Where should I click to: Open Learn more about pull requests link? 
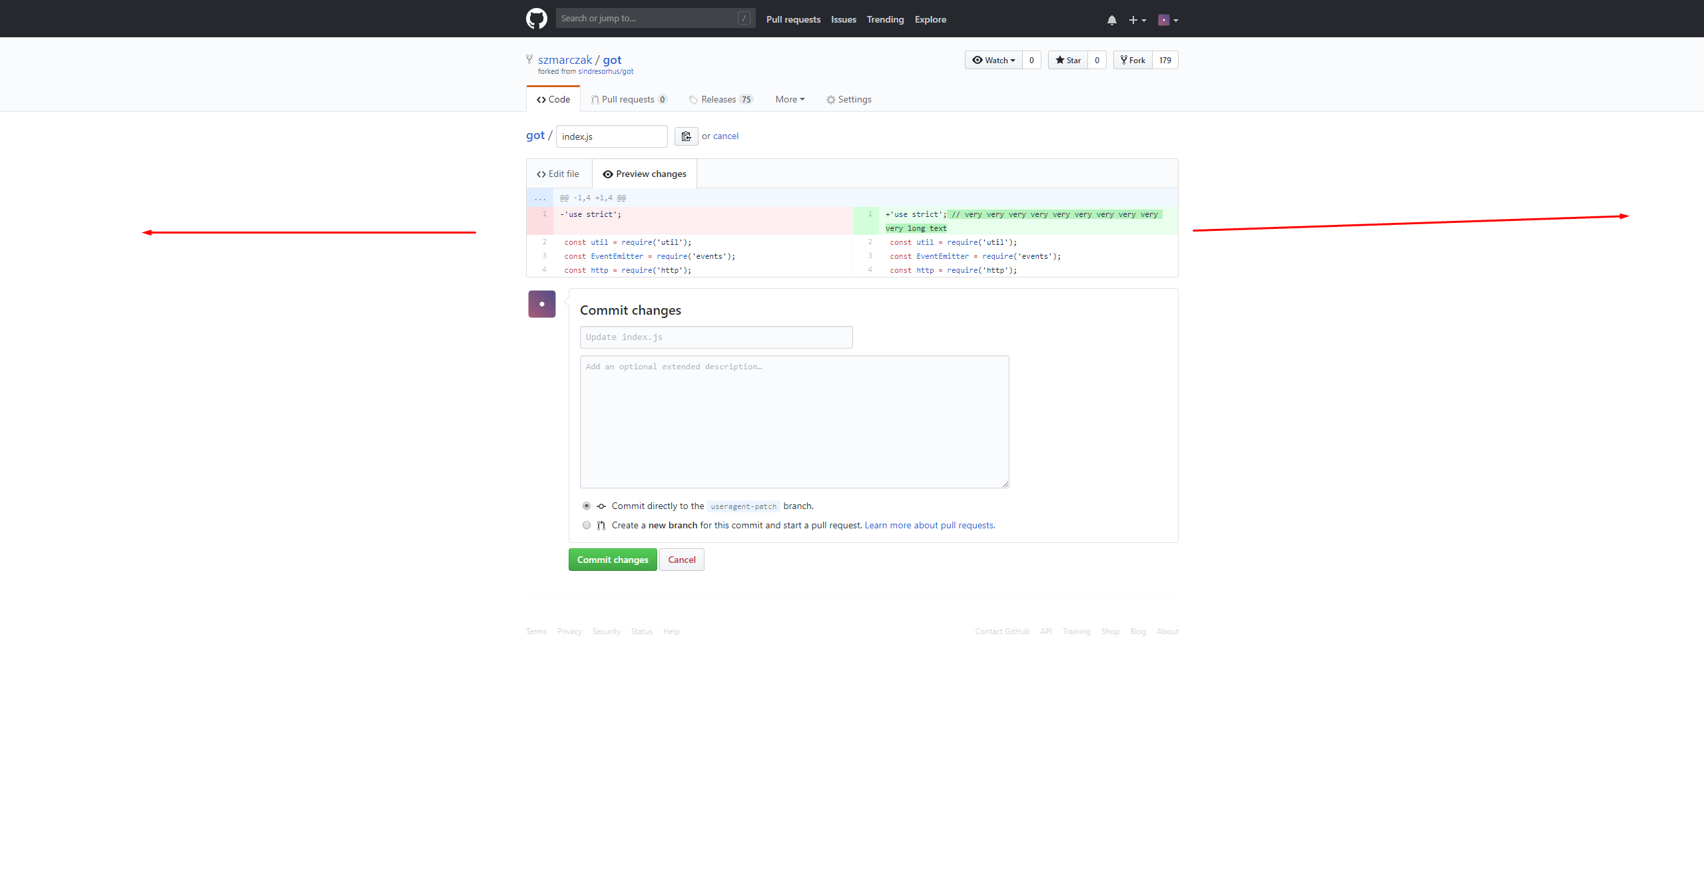point(930,525)
